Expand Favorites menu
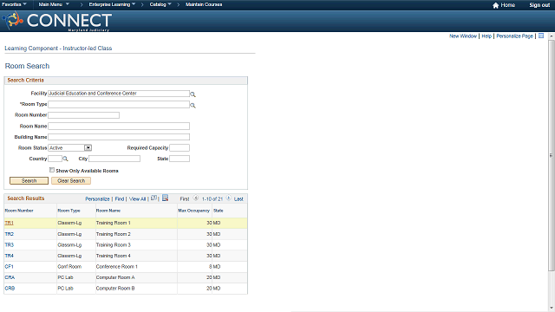Image resolution: width=555 pixels, height=312 pixels. (14, 4)
